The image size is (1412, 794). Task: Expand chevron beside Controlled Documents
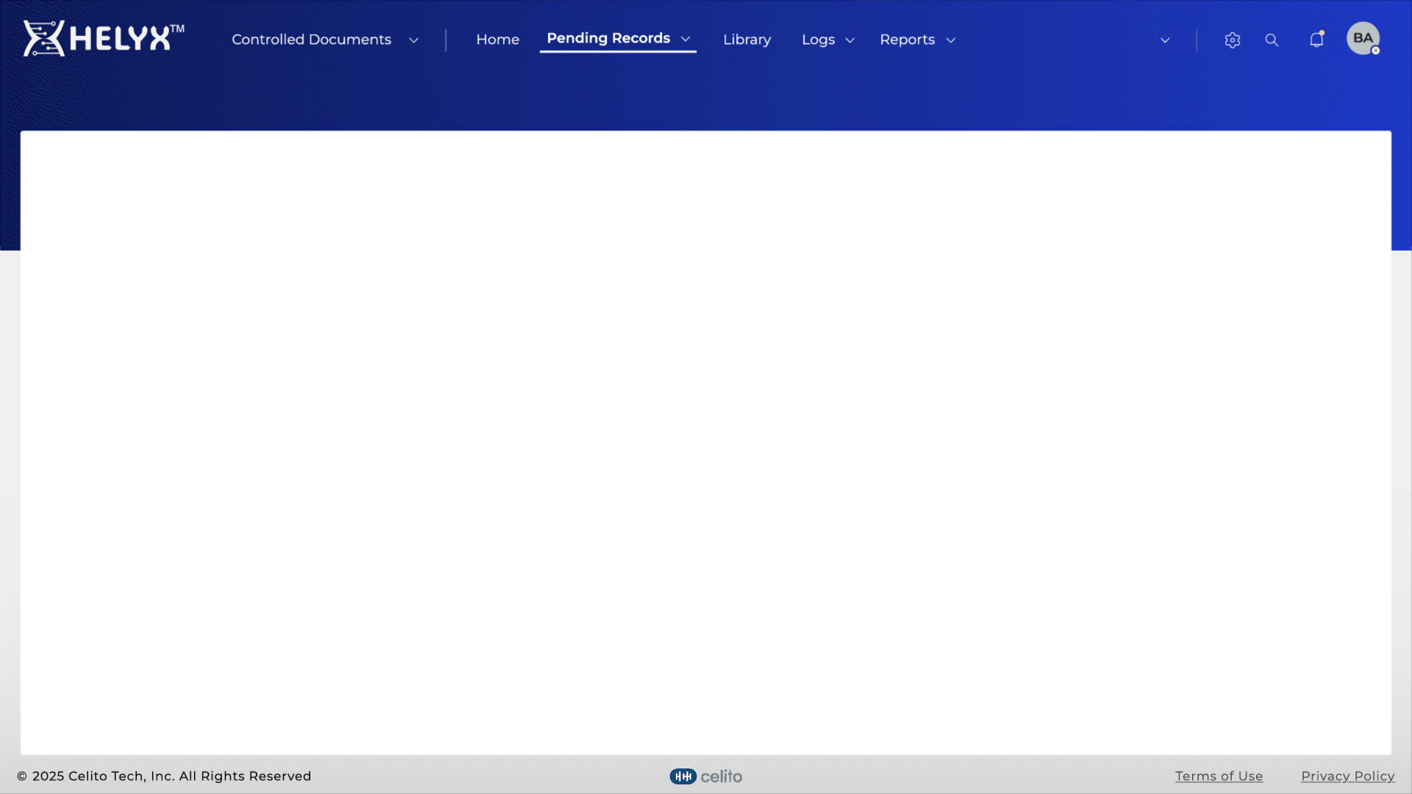(413, 40)
